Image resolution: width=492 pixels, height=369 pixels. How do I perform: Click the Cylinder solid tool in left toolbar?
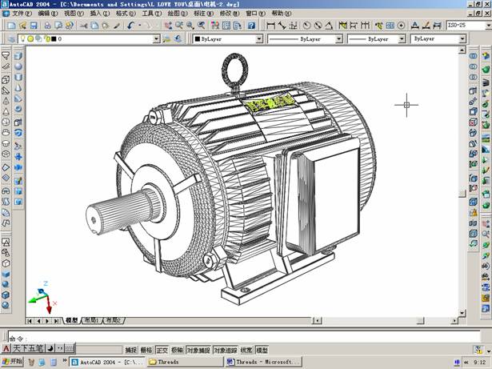[18, 78]
